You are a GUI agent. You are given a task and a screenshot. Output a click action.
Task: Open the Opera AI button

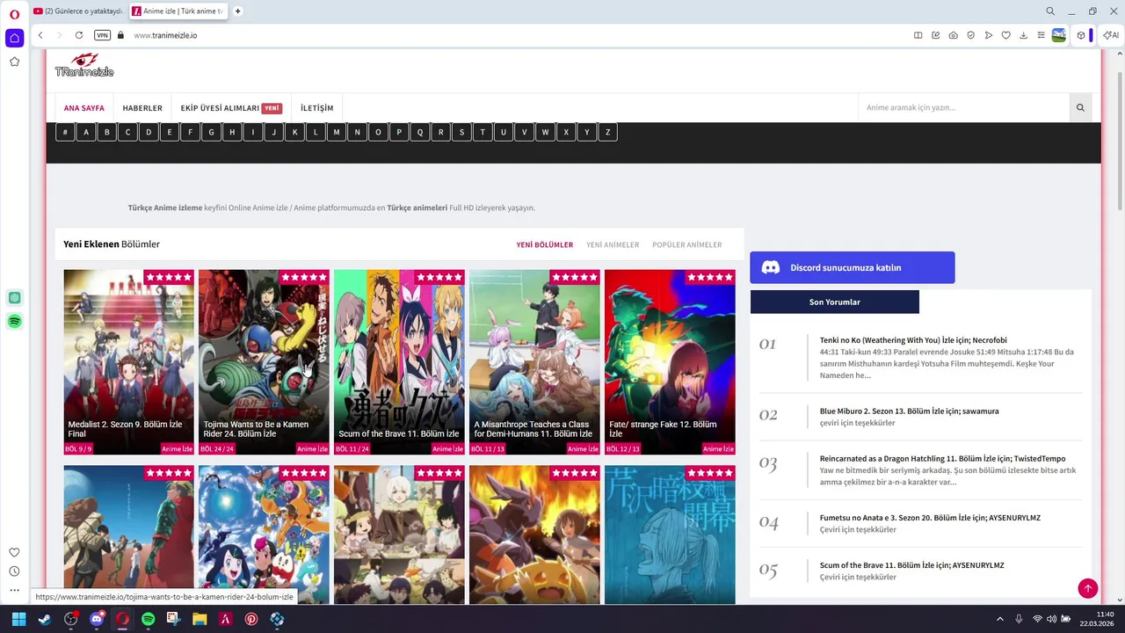1111,35
